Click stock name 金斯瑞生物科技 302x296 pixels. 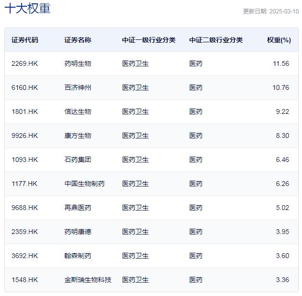click(x=88, y=280)
